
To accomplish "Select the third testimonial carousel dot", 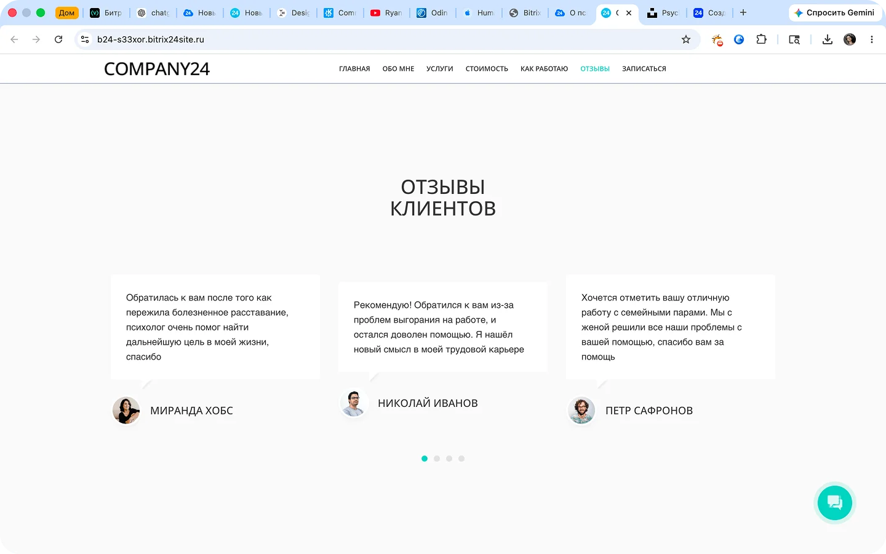I will (449, 459).
